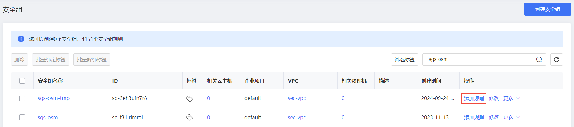Open sec-vpc link in sgs-osm row

click(297, 117)
